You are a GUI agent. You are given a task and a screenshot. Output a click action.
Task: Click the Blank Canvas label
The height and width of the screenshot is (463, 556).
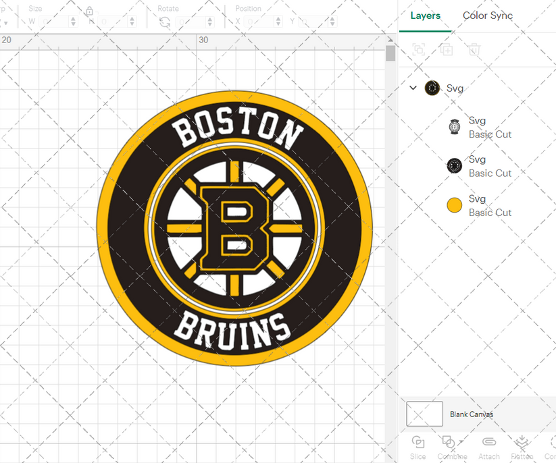point(471,414)
